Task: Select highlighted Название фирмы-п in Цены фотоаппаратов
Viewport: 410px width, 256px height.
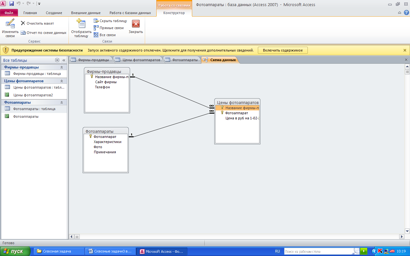Action: (237, 108)
